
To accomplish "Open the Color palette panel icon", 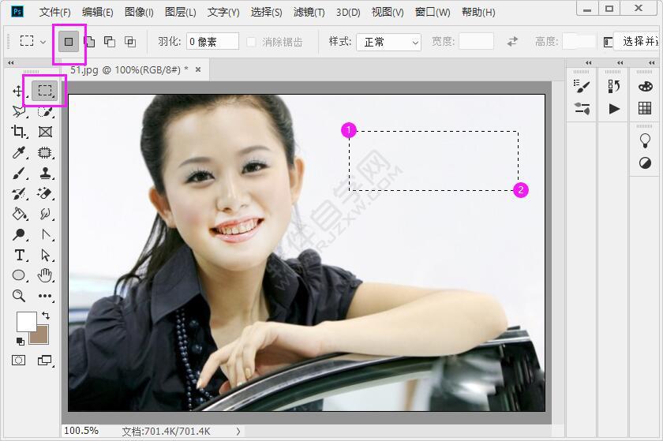I will coord(646,86).
